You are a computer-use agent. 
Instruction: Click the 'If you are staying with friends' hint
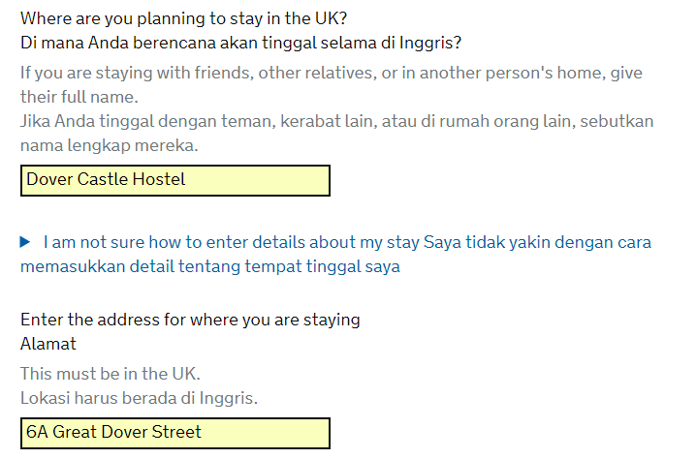point(331,74)
